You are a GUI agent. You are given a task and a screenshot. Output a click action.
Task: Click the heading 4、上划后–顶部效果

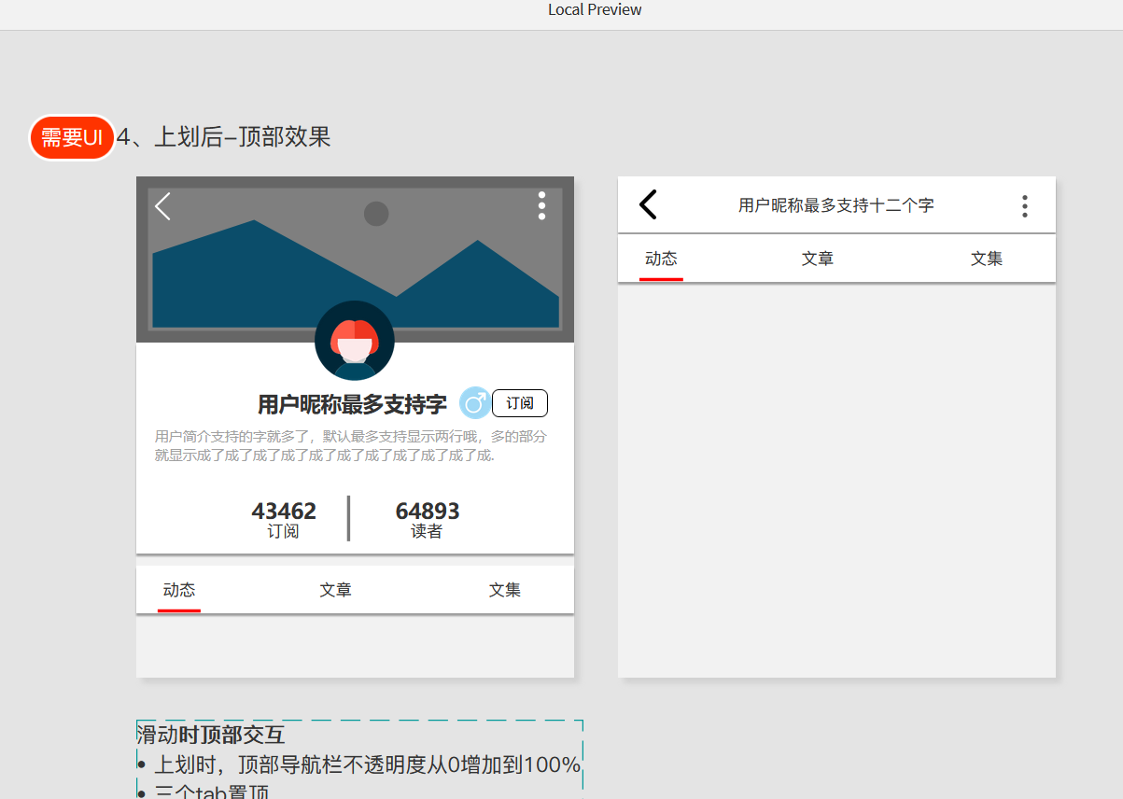point(224,137)
